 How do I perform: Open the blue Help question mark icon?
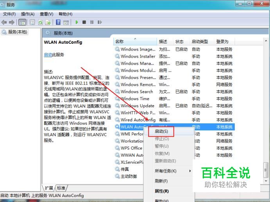pos(58,22)
